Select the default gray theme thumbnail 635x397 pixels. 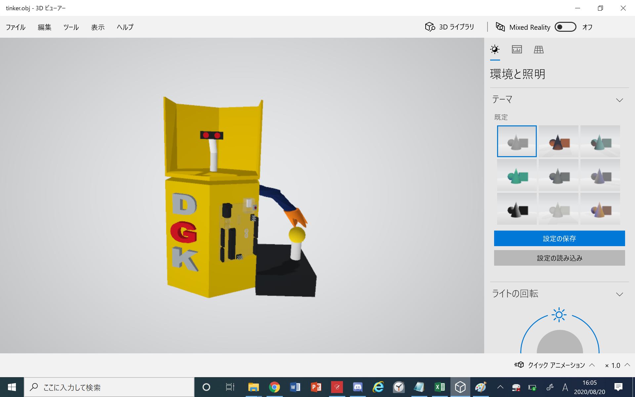click(517, 141)
